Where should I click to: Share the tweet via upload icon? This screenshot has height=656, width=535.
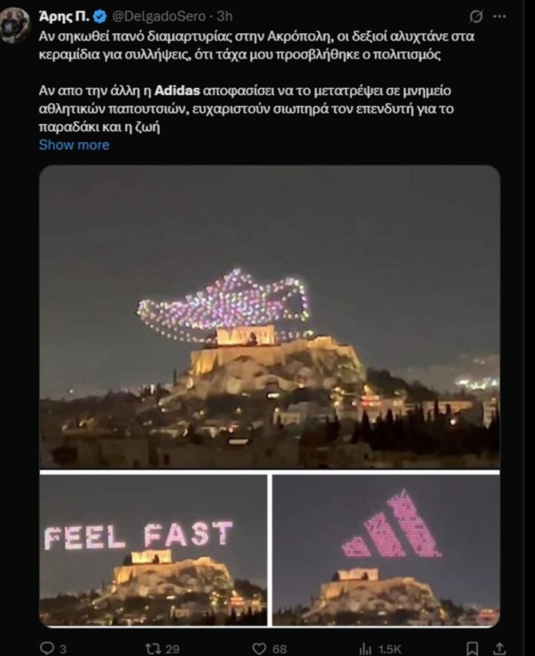pos(500,649)
